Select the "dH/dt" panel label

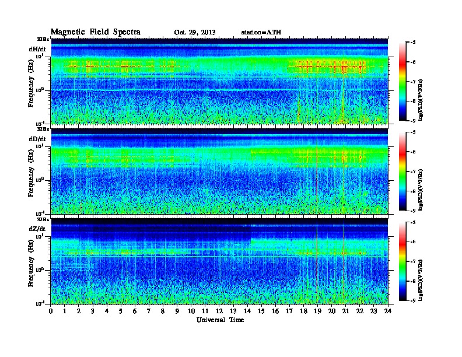tap(37, 49)
